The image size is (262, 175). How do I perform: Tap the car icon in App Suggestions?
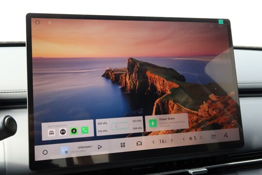[51, 133]
